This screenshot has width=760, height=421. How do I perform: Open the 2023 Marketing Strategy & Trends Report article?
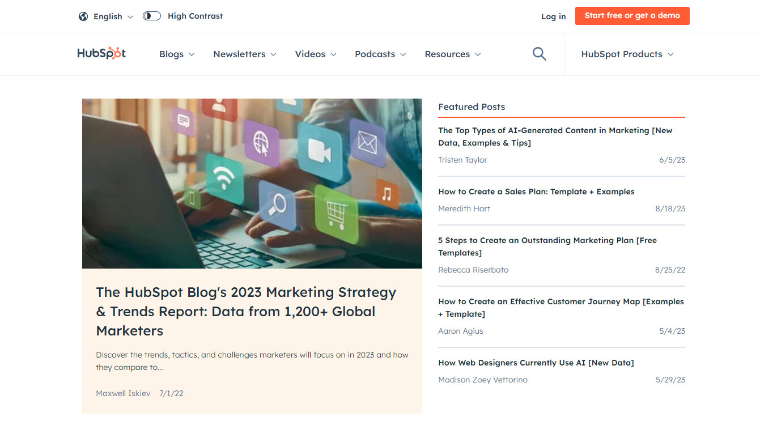click(246, 312)
